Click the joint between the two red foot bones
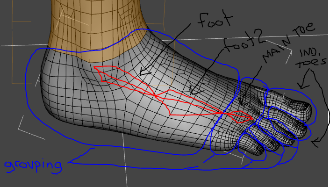Image resolution: width=330 pixels, height=187 pixels. tap(155, 95)
